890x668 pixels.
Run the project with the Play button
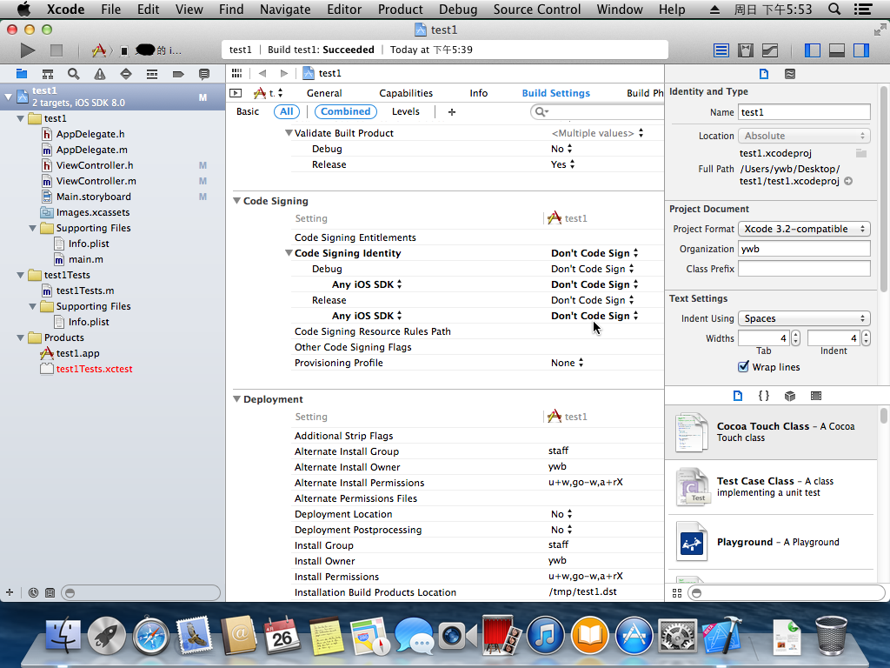[27, 50]
